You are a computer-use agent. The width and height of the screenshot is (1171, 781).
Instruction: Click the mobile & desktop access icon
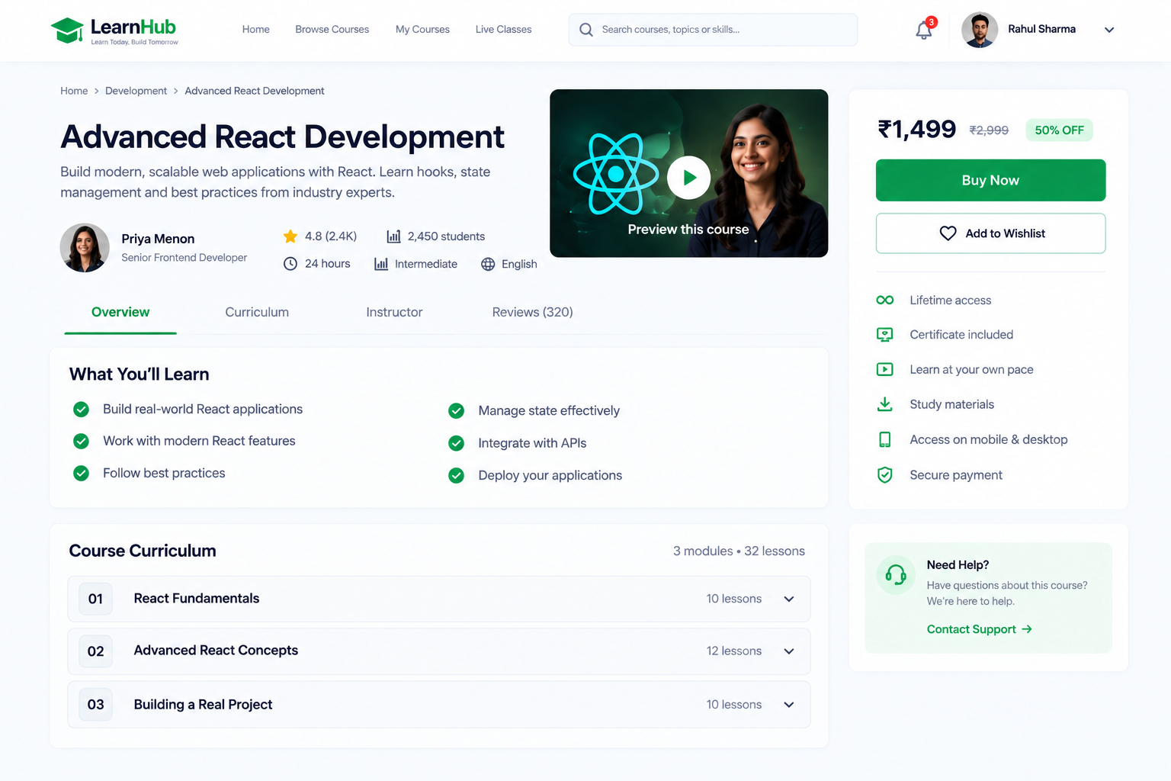pyautogui.click(x=885, y=439)
